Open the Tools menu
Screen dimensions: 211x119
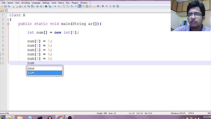click(x=54, y=3)
